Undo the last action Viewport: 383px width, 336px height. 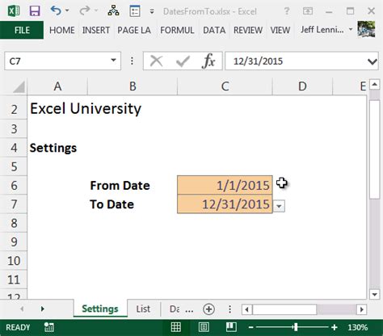[56, 10]
